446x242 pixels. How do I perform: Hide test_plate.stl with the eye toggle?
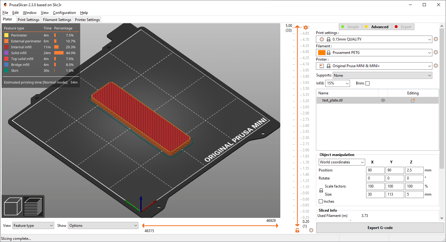[x=383, y=100]
